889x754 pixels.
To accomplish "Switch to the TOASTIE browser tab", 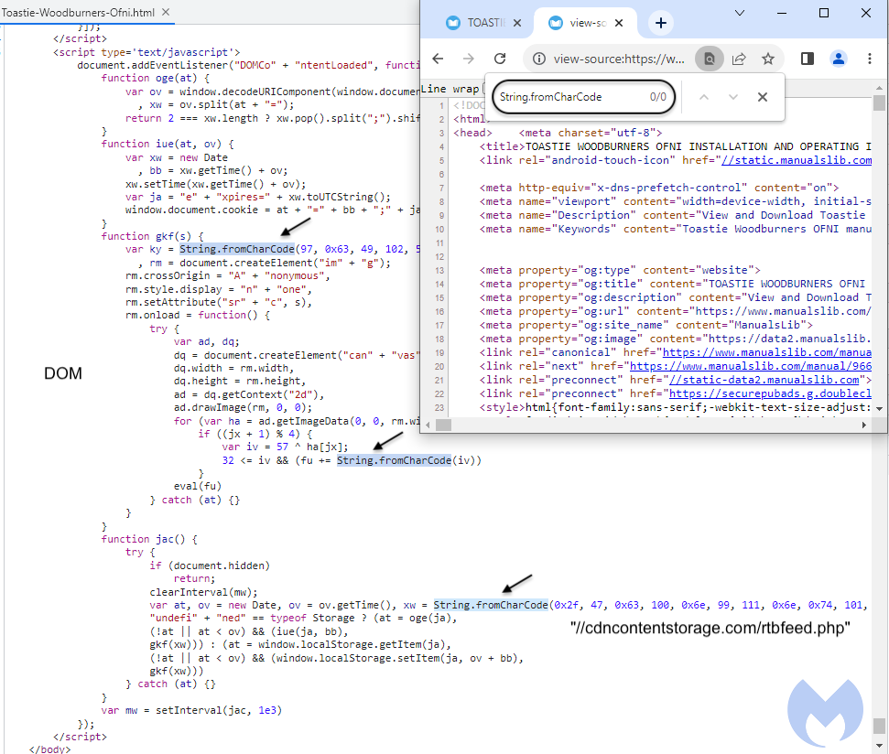I will [x=483, y=23].
